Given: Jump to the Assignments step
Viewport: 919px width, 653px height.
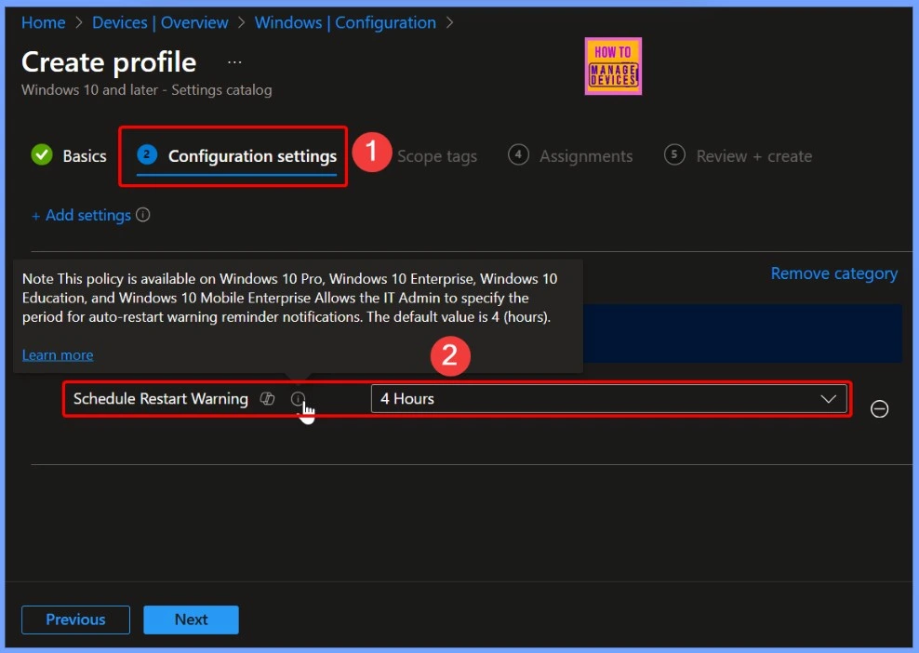Looking at the screenshot, I should (585, 156).
